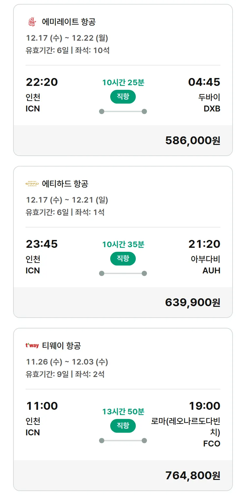Open the 에미레이트 항공 flight title
Viewport: 246px width, 495px height.
click(x=69, y=22)
